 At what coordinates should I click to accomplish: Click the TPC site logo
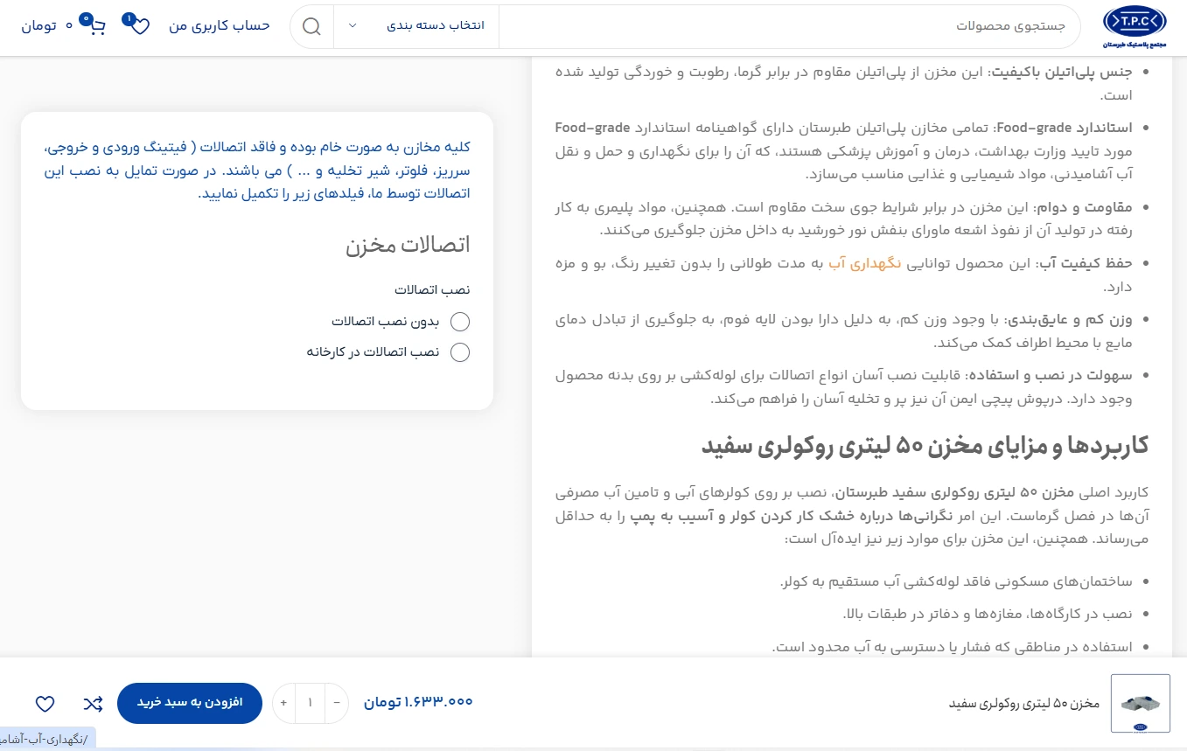pos(1134,25)
